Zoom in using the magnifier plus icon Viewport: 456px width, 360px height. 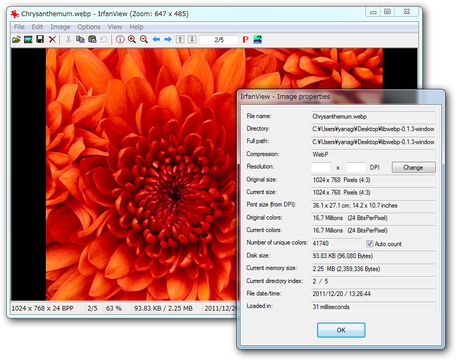click(131, 39)
